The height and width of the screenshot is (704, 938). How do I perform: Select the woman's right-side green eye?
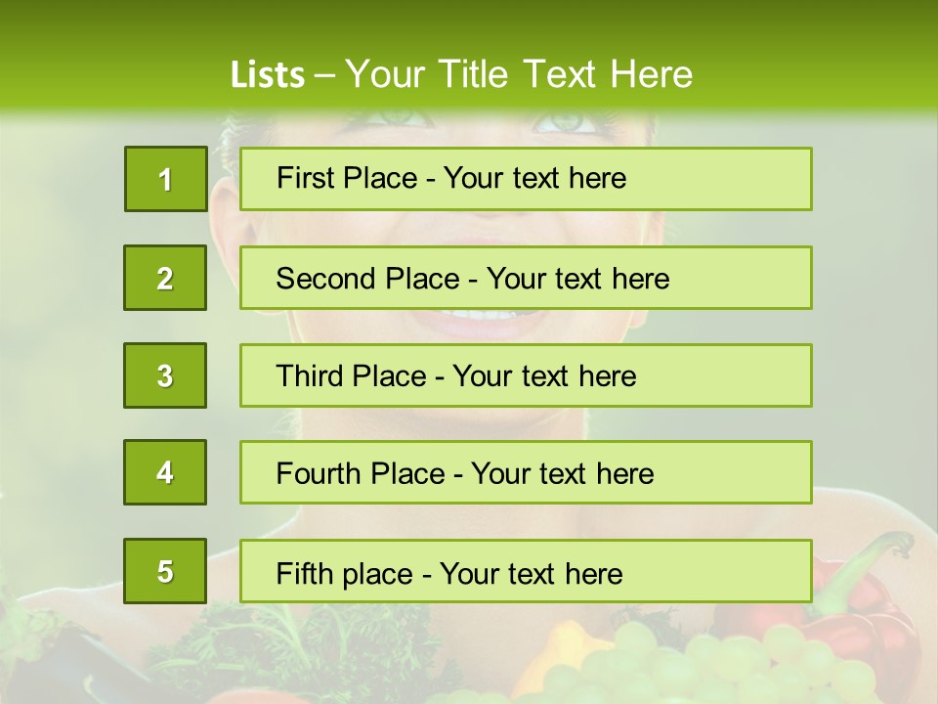click(564, 122)
